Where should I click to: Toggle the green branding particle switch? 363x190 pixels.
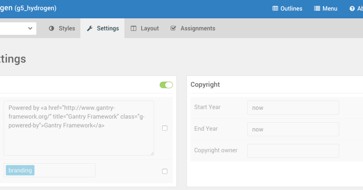(x=166, y=85)
